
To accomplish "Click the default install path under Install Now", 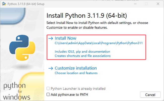I will point(99,43).
